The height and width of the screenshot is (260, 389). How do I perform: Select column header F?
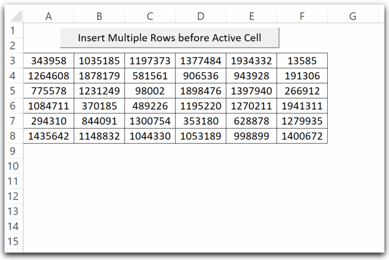(x=302, y=16)
